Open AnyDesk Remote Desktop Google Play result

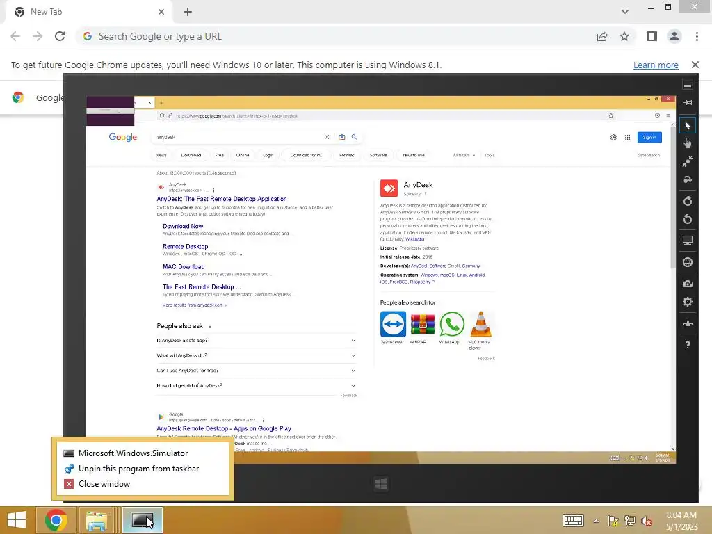point(224,428)
